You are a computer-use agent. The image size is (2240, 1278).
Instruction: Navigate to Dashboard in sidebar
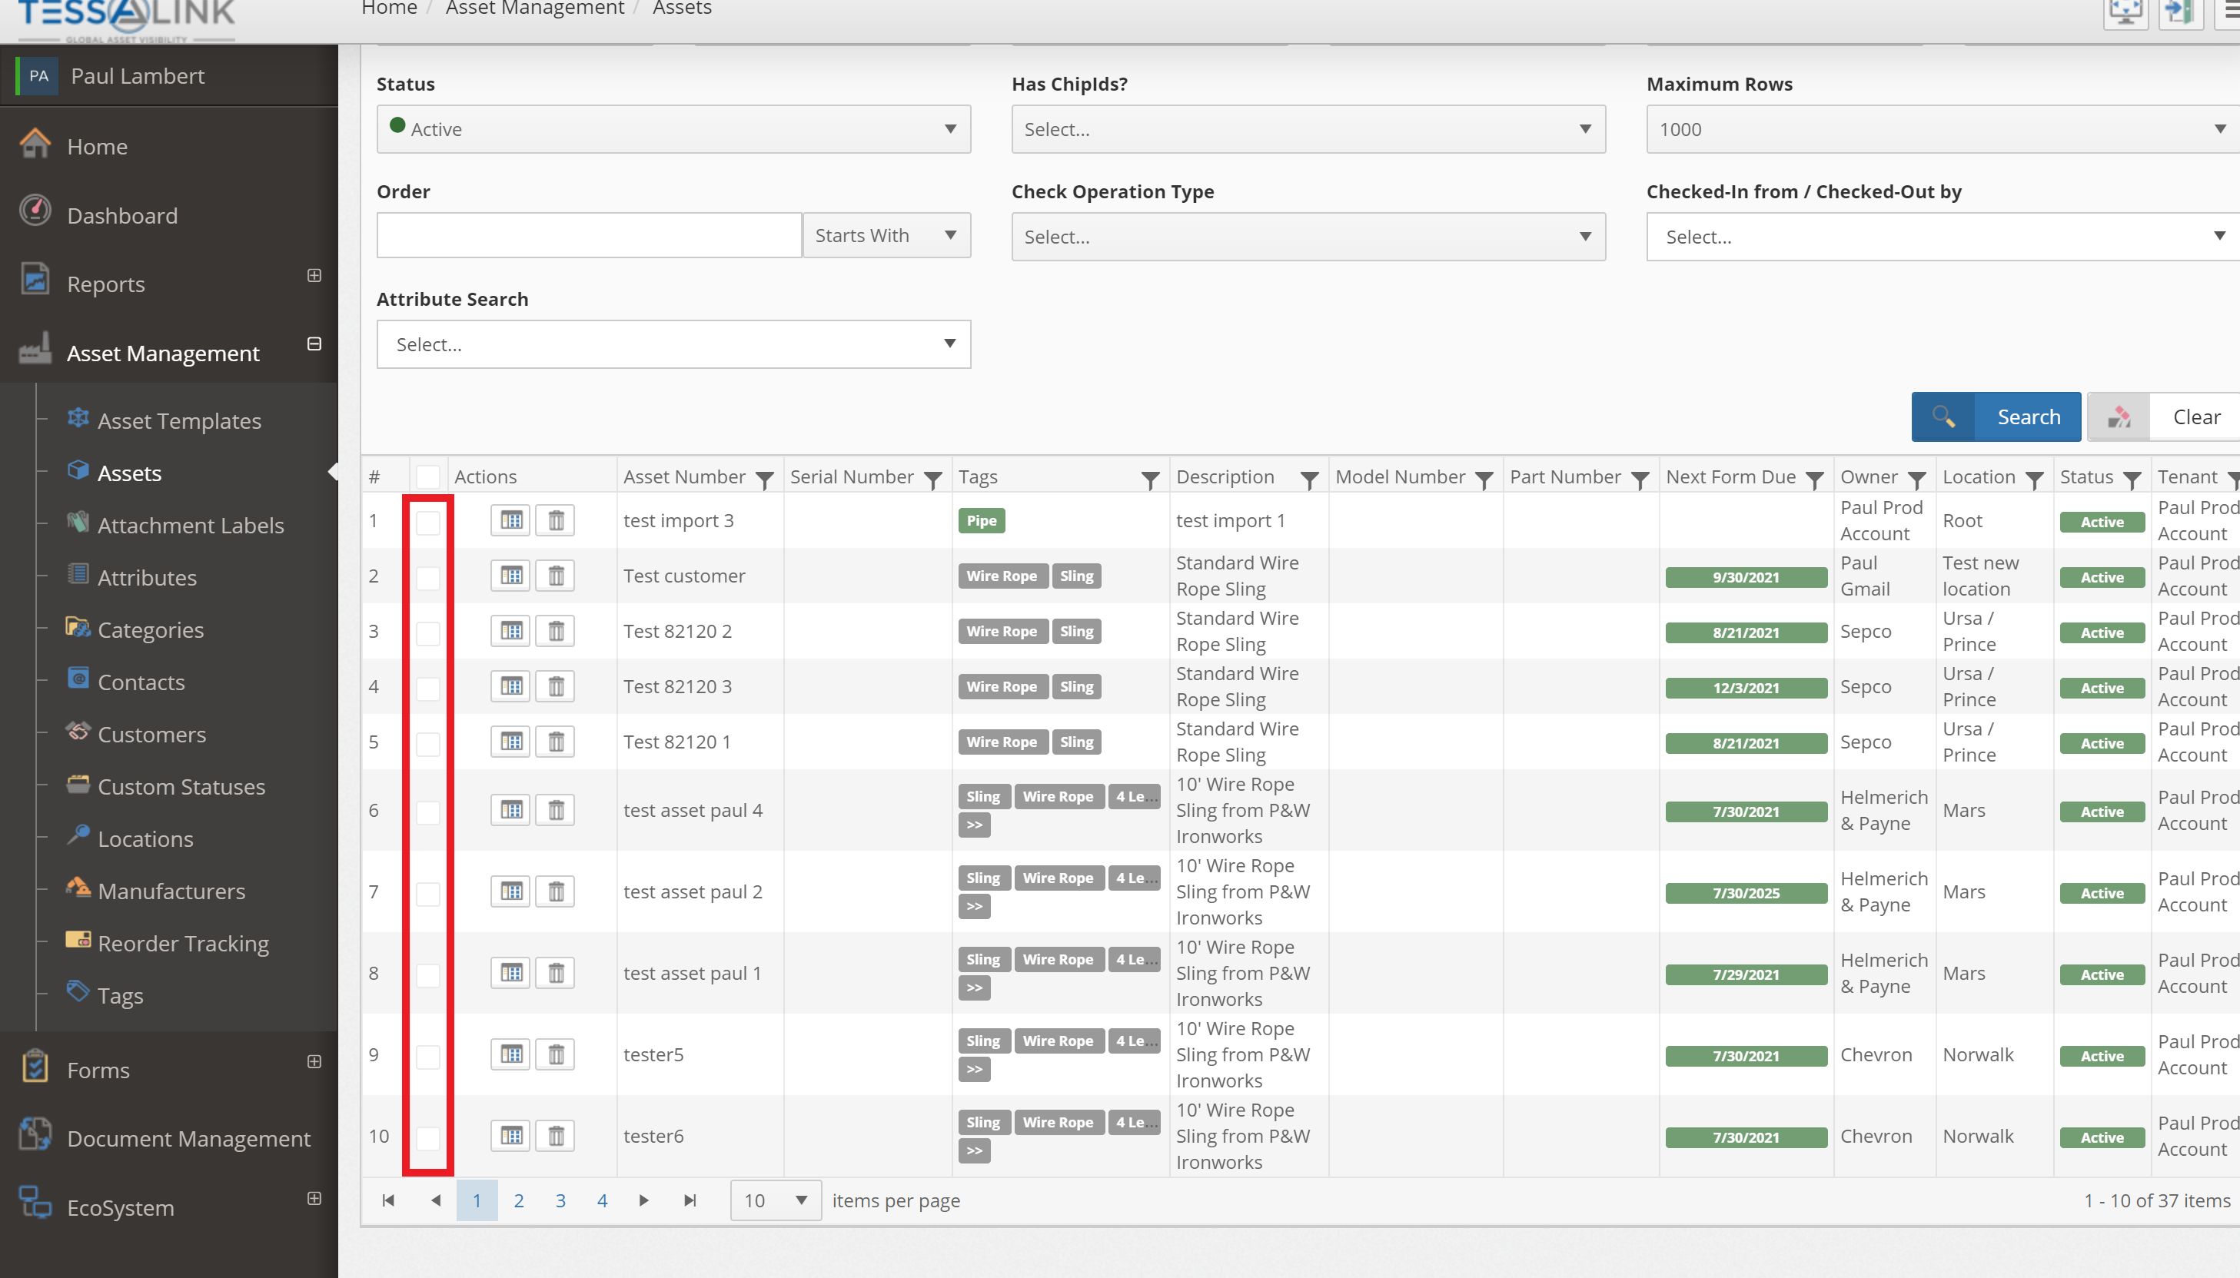122,215
